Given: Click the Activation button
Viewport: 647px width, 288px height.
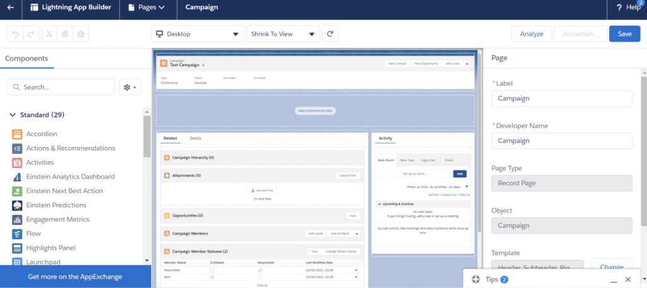Looking at the screenshot, I should pyautogui.click(x=581, y=34).
